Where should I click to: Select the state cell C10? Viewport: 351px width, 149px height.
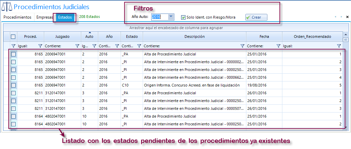(132, 85)
